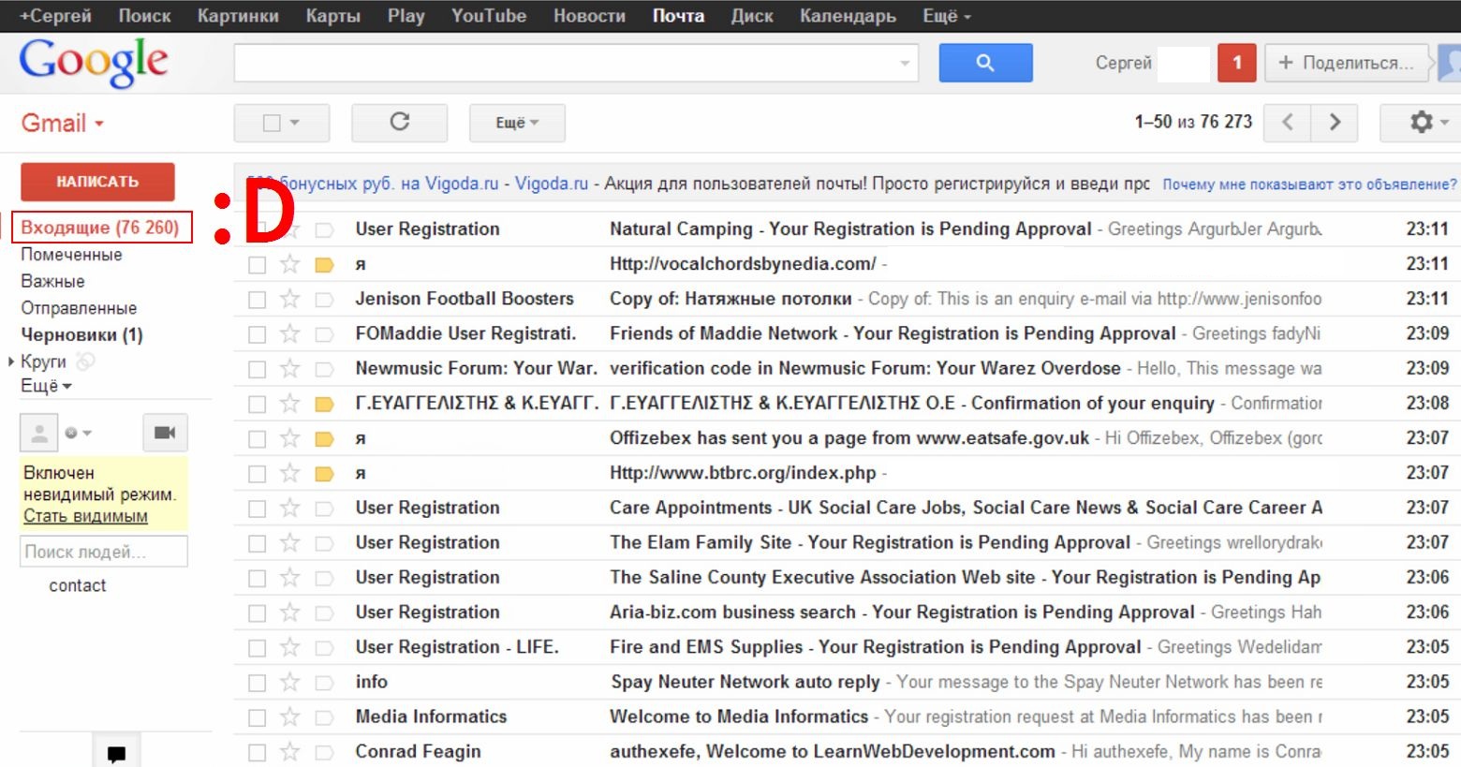Open the Входящие inbox folder

click(x=100, y=228)
